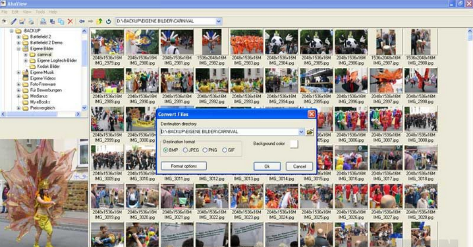Select the GIF destination format
This screenshot has height=247, width=473.
[x=225, y=150]
